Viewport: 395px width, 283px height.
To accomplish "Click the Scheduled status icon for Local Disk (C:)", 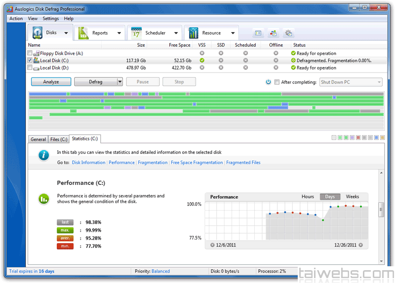I will (x=245, y=60).
